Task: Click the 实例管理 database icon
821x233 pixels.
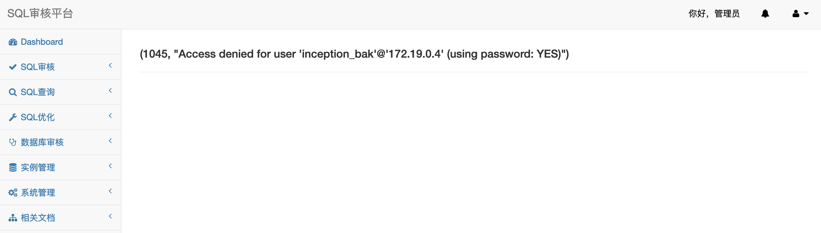Action: point(13,167)
